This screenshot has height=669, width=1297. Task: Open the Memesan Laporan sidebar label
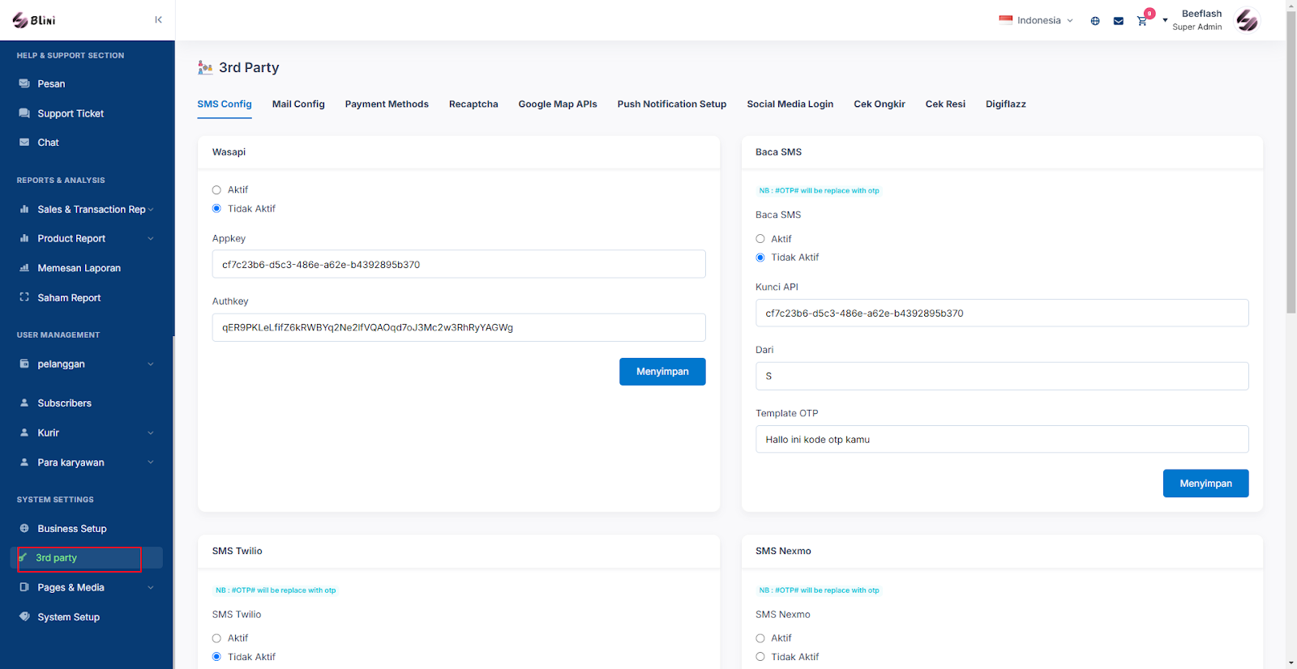(79, 268)
